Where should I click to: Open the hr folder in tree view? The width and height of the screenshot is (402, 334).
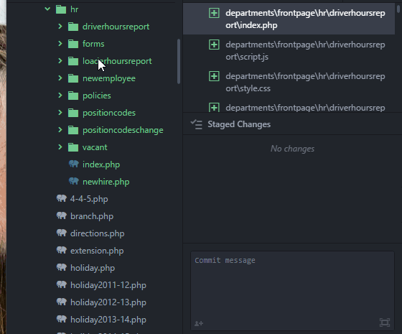pos(75,9)
